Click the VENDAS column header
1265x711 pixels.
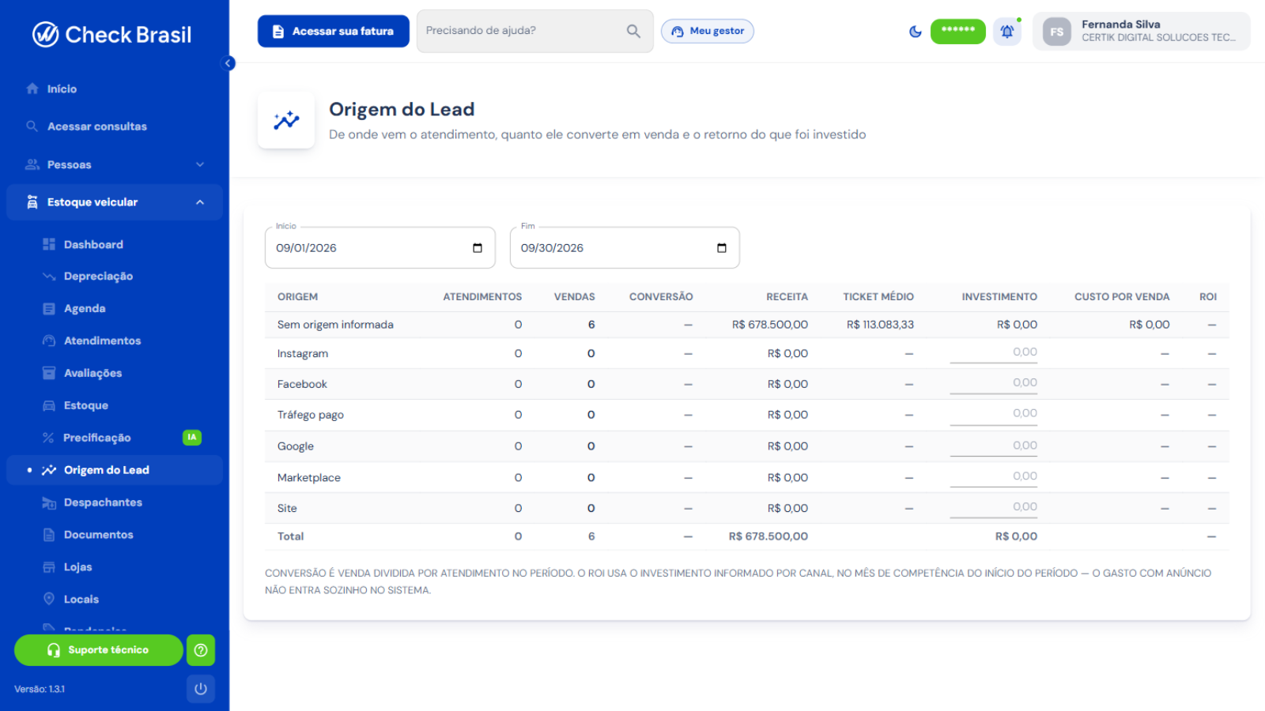[x=575, y=297]
